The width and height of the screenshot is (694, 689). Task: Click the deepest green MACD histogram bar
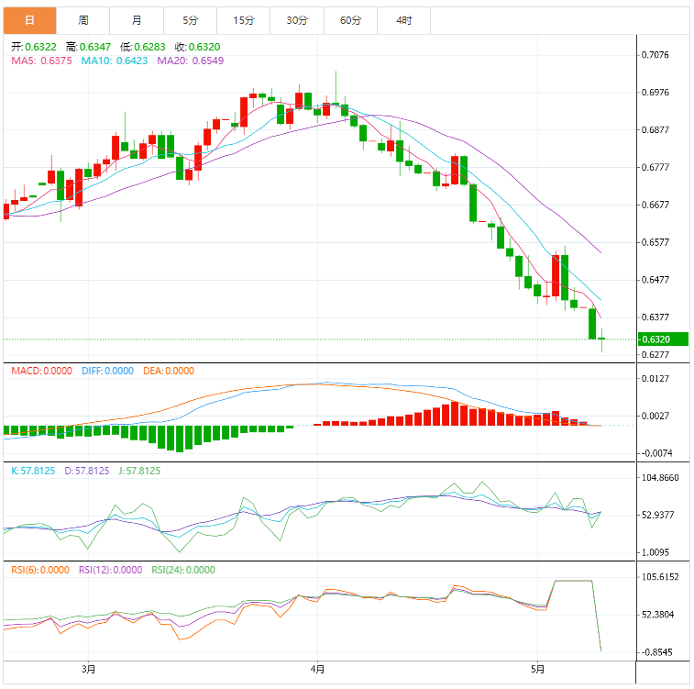tap(180, 439)
